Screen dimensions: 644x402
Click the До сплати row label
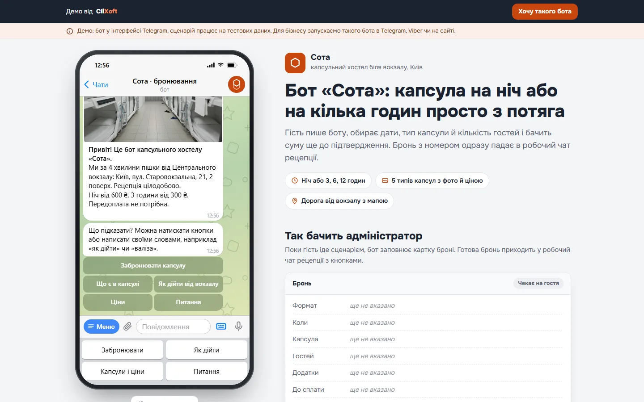309,389
